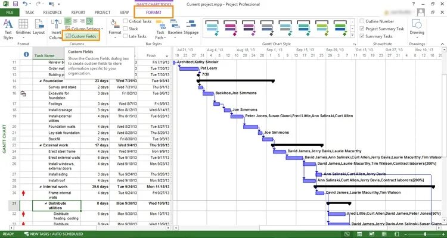Collapse the Distribute utilities summary task
The height and width of the screenshot is (238, 447).
pos(46,203)
